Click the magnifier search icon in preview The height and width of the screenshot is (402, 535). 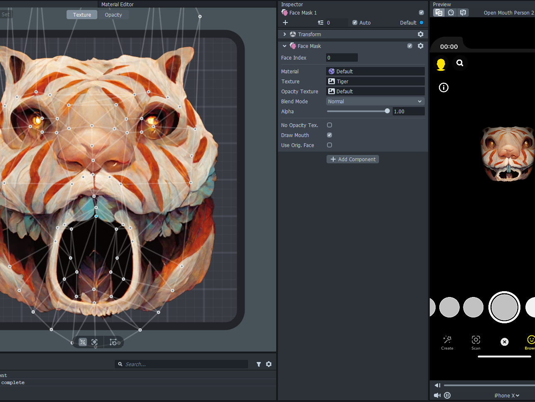(460, 63)
